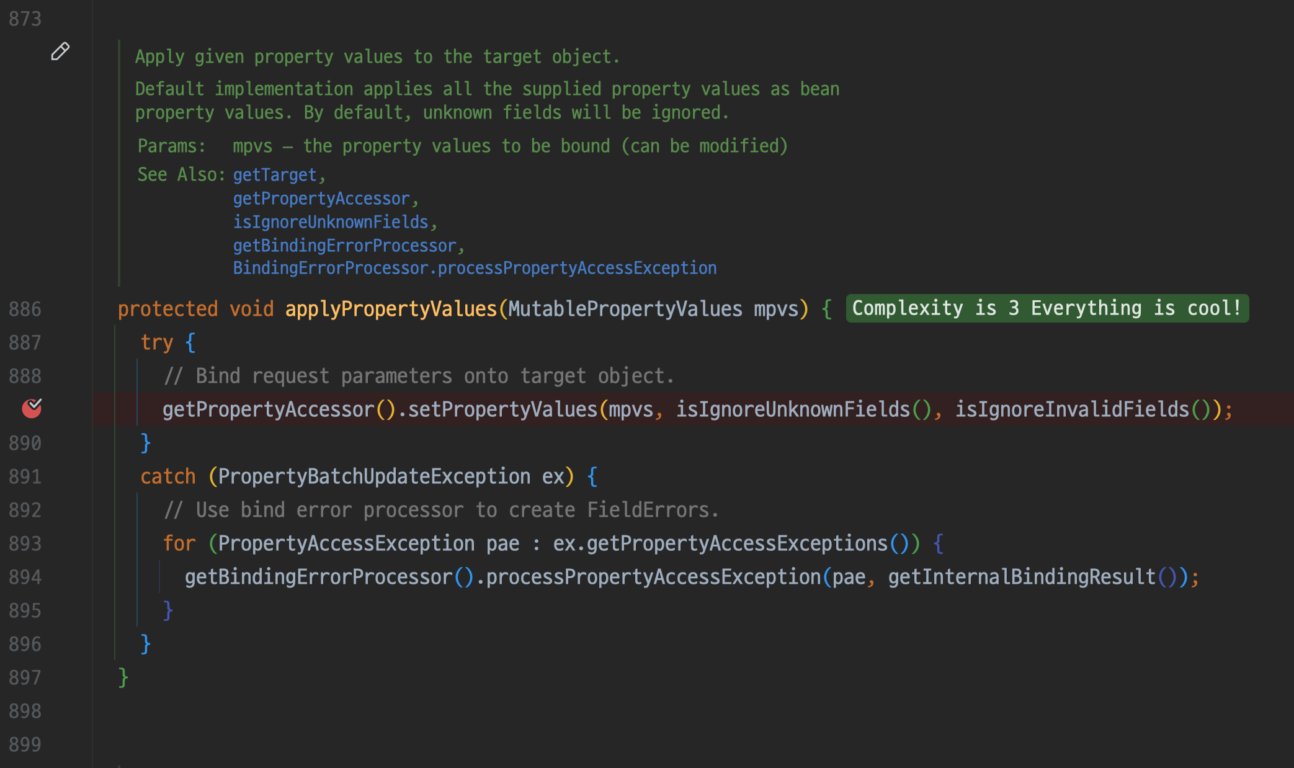The image size is (1294, 768).
Task: Toggle the red breakpoint on setPropertyValues line
Action: 32,408
